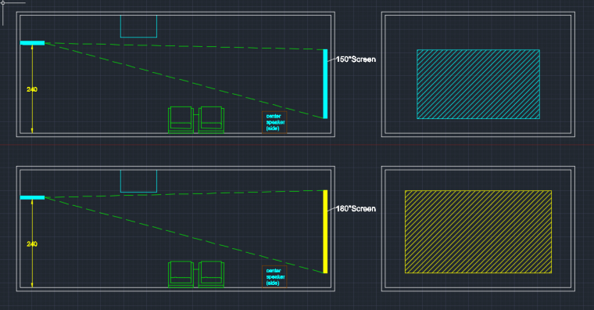594x310 pixels.
Task: Select the 150"Screen text label
Action: click(x=356, y=59)
